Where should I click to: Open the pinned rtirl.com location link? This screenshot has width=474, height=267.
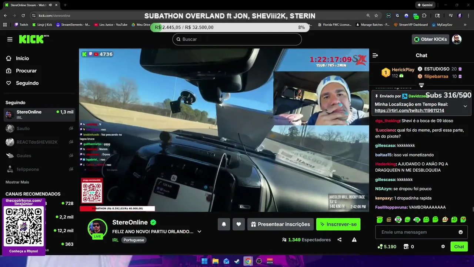pos(409,111)
